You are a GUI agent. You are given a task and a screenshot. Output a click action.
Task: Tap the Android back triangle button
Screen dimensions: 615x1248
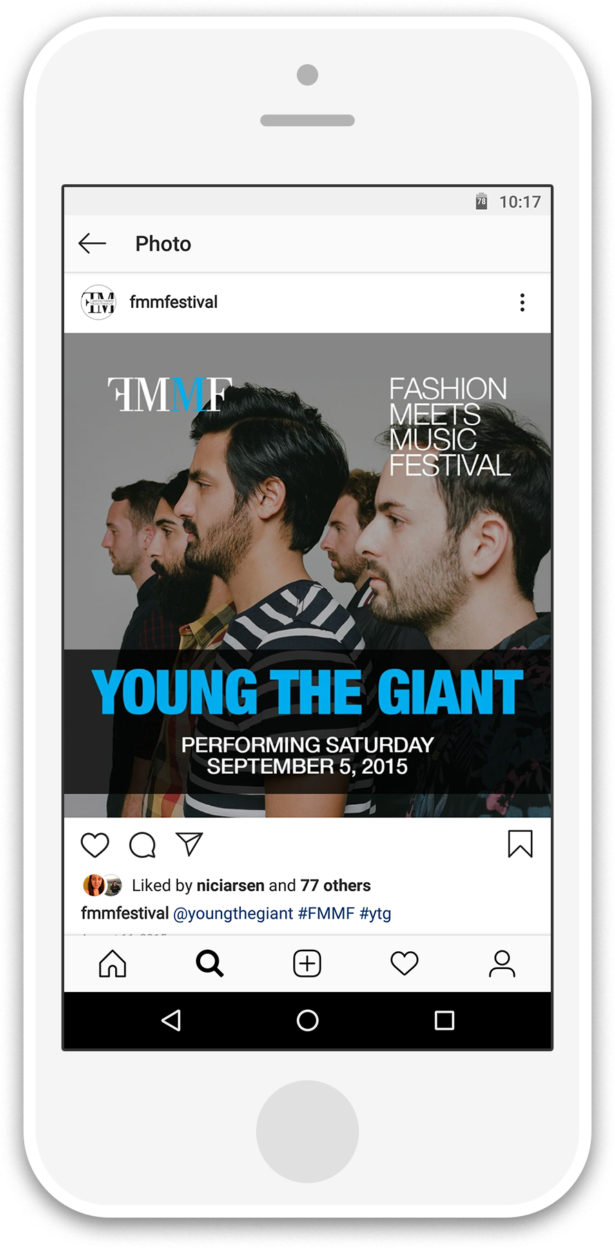pos(171,1020)
